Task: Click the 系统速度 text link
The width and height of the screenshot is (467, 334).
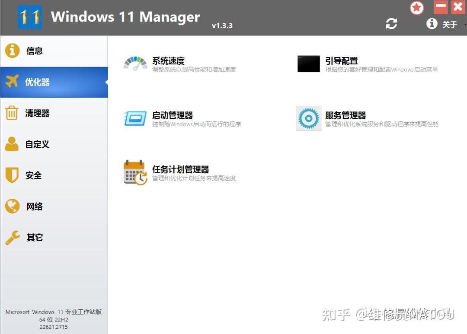Action: 168,60
